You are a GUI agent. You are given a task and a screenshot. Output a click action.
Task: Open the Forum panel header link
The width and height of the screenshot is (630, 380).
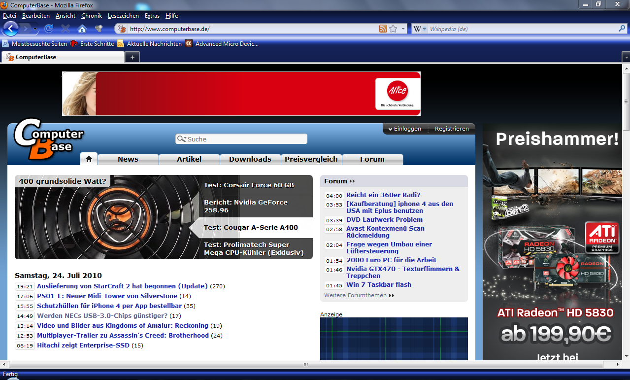339,181
